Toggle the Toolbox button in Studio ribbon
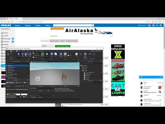This screenshot has height=124, width=165. [47, 55]
